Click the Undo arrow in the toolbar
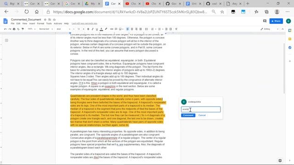This screenshot has width=294, height=165. click(x=5, y=29)
